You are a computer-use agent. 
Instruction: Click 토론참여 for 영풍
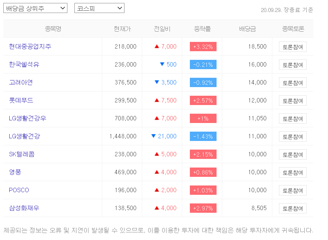(x=293, y=172)
